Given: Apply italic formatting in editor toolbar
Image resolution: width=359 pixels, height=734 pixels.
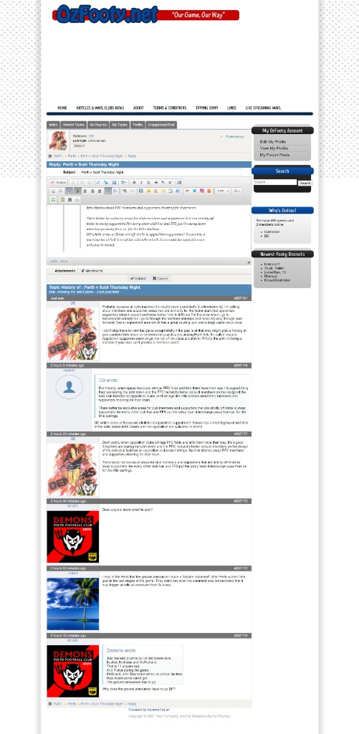Looking at the screenshot, I should (141, 183).
